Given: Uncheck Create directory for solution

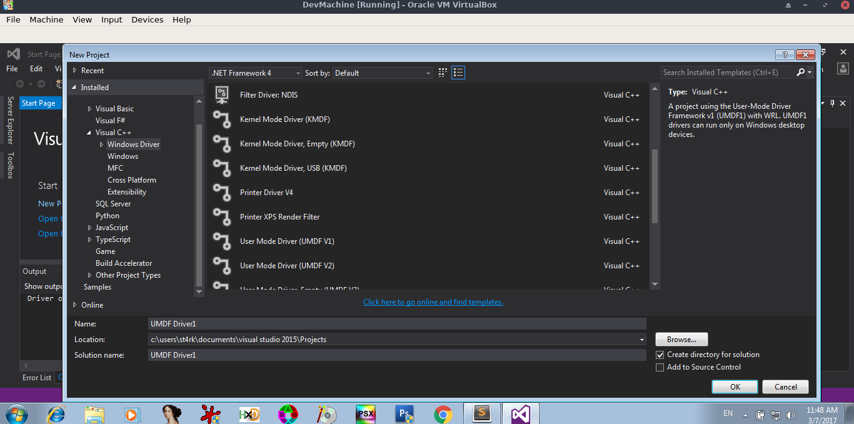Looking at the screenshot, I should tap(660, 355).
